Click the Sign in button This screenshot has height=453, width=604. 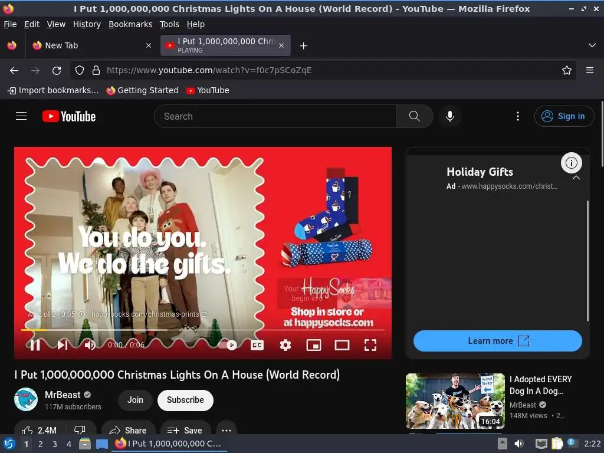(563, 116)
